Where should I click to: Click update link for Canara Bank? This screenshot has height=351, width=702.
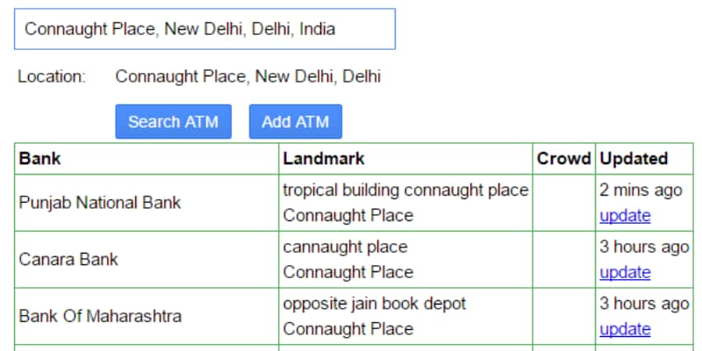click(625, 272)
